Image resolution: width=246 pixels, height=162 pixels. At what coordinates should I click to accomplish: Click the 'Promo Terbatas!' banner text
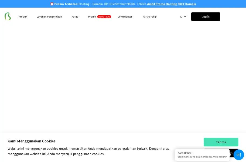[x=66, y=4]
